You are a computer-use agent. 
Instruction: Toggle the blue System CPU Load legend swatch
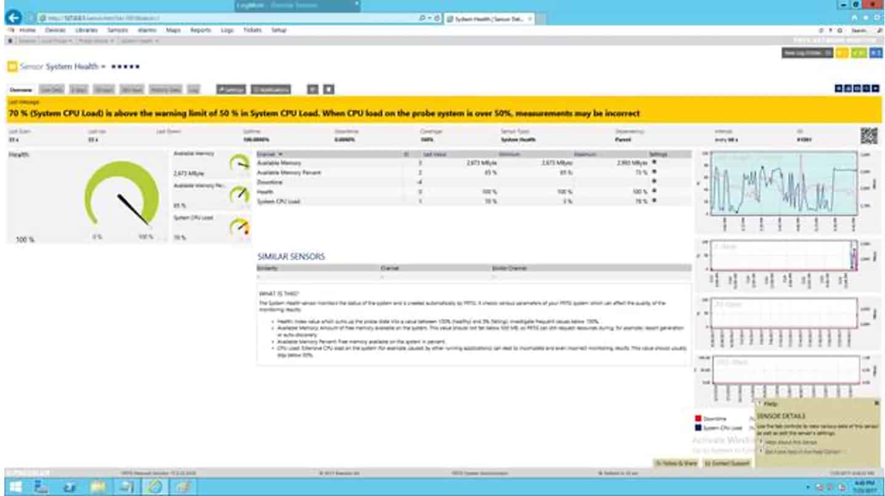click(698, 428)
